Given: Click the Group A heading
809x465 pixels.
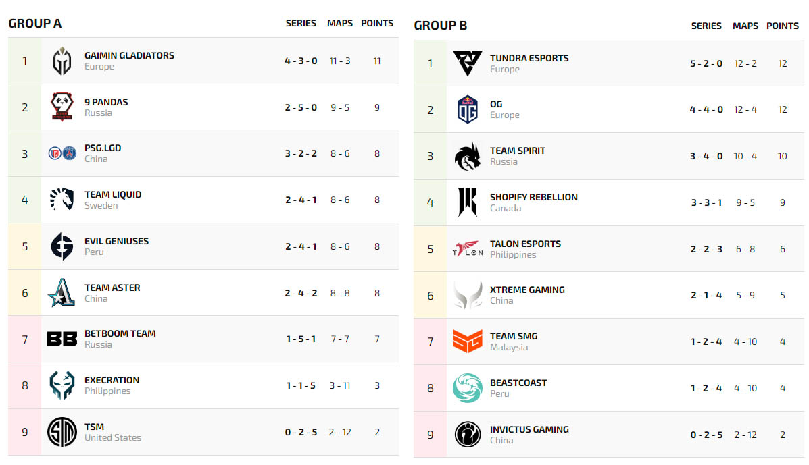Looking at the screenshot, I should pyautogui.click(x=35, y=24).
